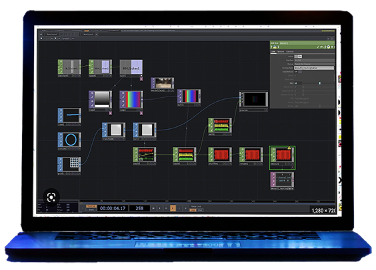Select the grayscale ramp2 TOP node
376x270 pixels.
coord(100,100)
